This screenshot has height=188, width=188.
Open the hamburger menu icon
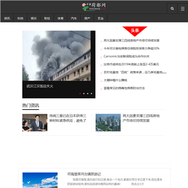pyautogui.click(x=183, y=8)
